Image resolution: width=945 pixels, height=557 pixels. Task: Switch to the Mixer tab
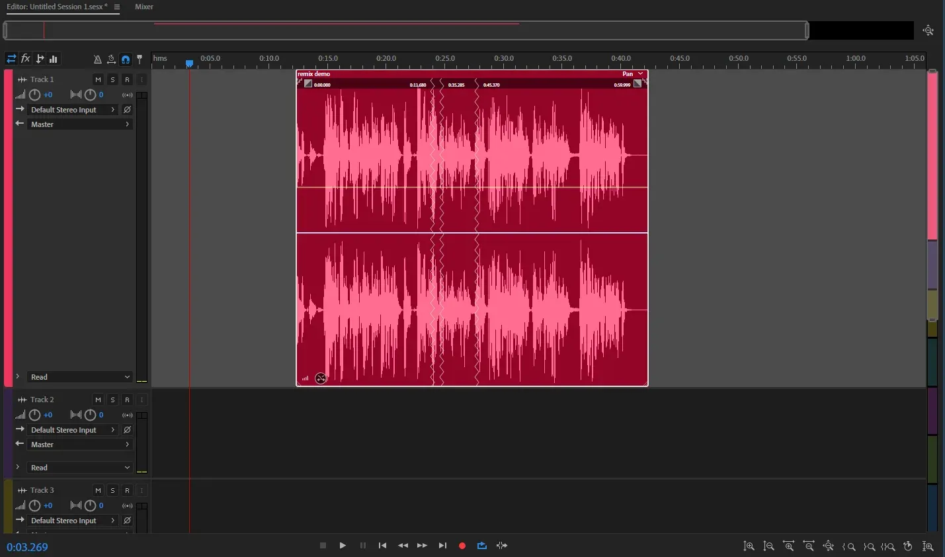point(144,7)
